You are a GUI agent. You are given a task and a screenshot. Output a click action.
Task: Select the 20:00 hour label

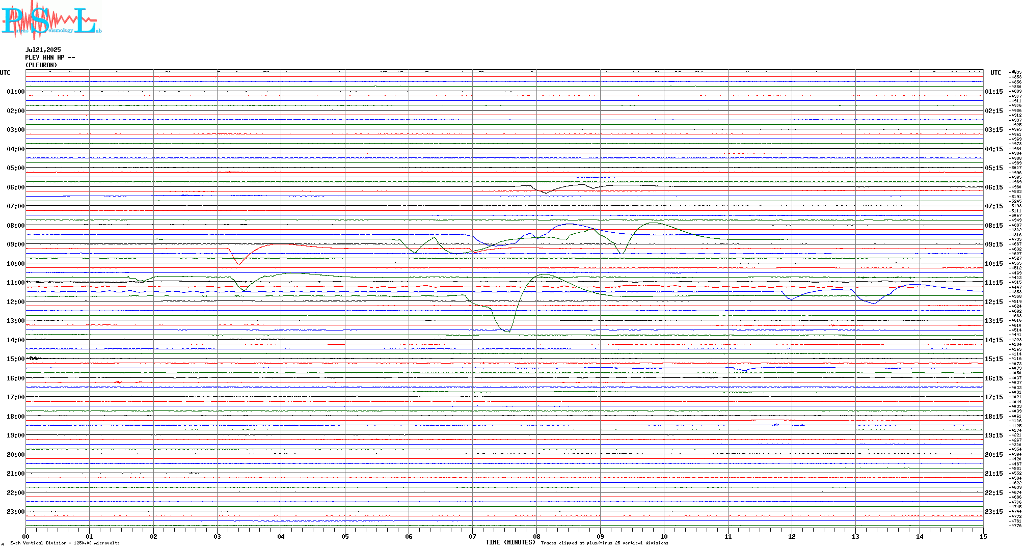[x=16, y=455]
